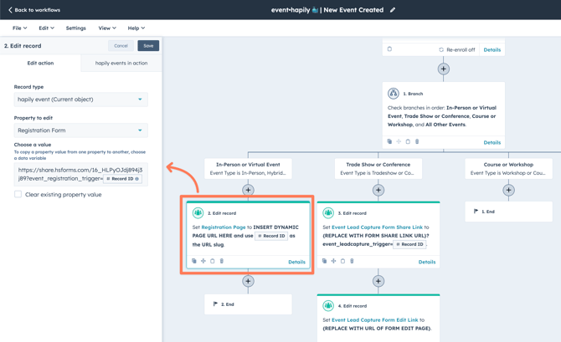
Task: Click the Re-enroll off refresh icon
Action: tap(441, 50)
